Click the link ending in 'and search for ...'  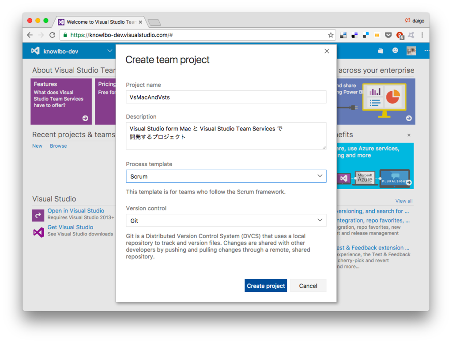pos(373,211)
